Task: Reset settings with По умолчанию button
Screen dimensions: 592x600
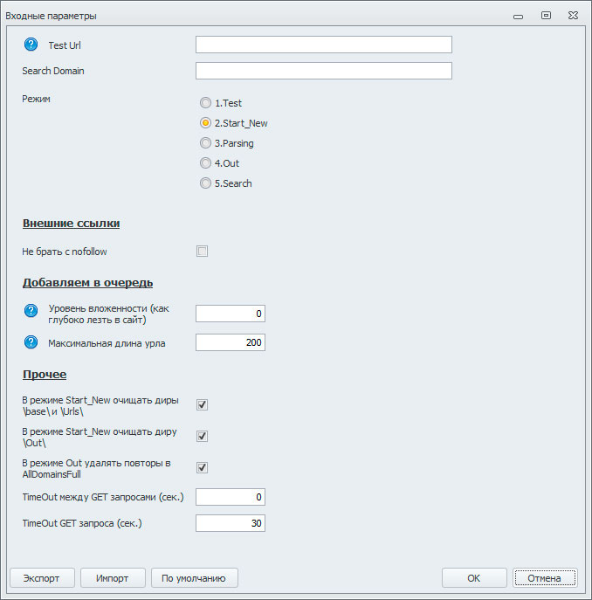Action: pyautogui.click(x=195, y=578)
